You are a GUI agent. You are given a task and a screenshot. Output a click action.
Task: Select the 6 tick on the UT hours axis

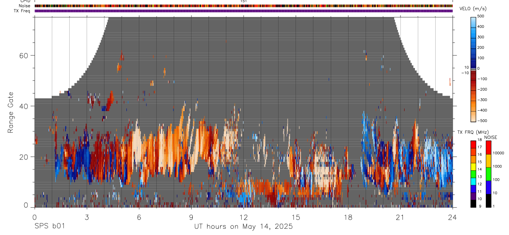(x=139, y=217)
